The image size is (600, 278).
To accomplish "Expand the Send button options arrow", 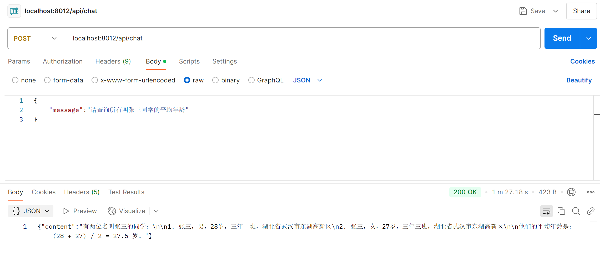I will (x=588, y=38).
